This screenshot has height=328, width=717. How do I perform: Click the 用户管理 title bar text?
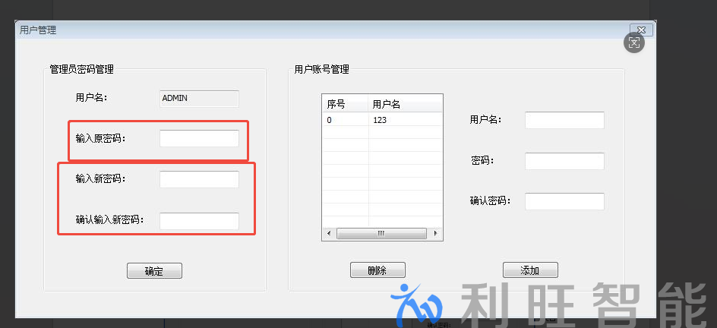click(38, 30)
